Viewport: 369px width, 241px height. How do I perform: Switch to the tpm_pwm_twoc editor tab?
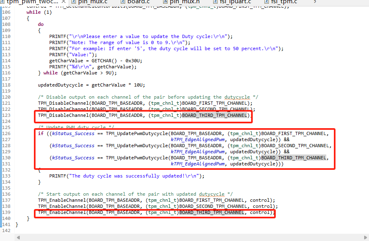[28, 2]
